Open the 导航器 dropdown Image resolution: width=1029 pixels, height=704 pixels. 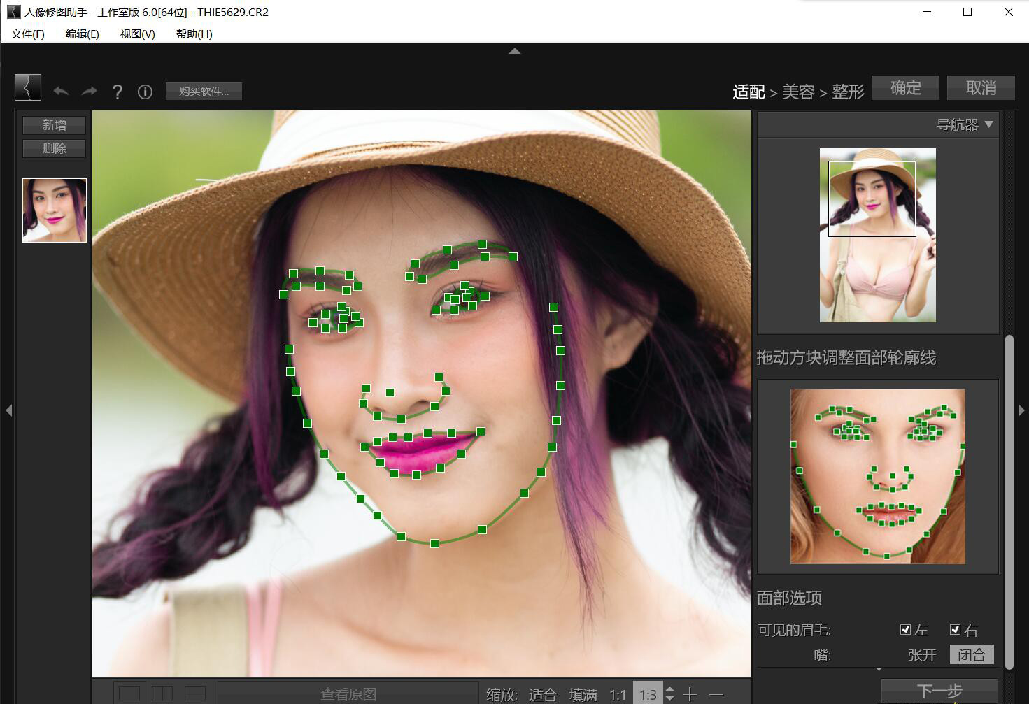988,124
